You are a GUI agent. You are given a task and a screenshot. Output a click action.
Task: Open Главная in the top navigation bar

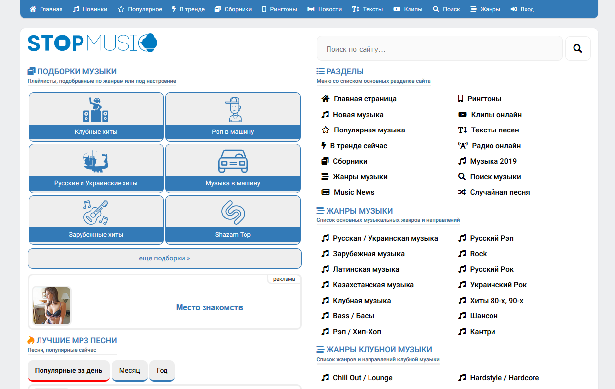[x=46, y=9]
